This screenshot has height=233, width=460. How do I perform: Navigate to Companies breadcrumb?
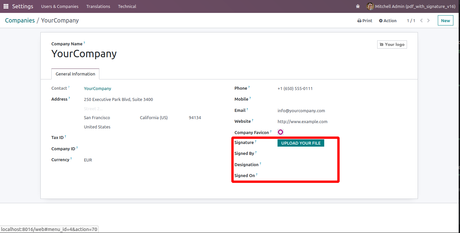click(x=20, y=21)
